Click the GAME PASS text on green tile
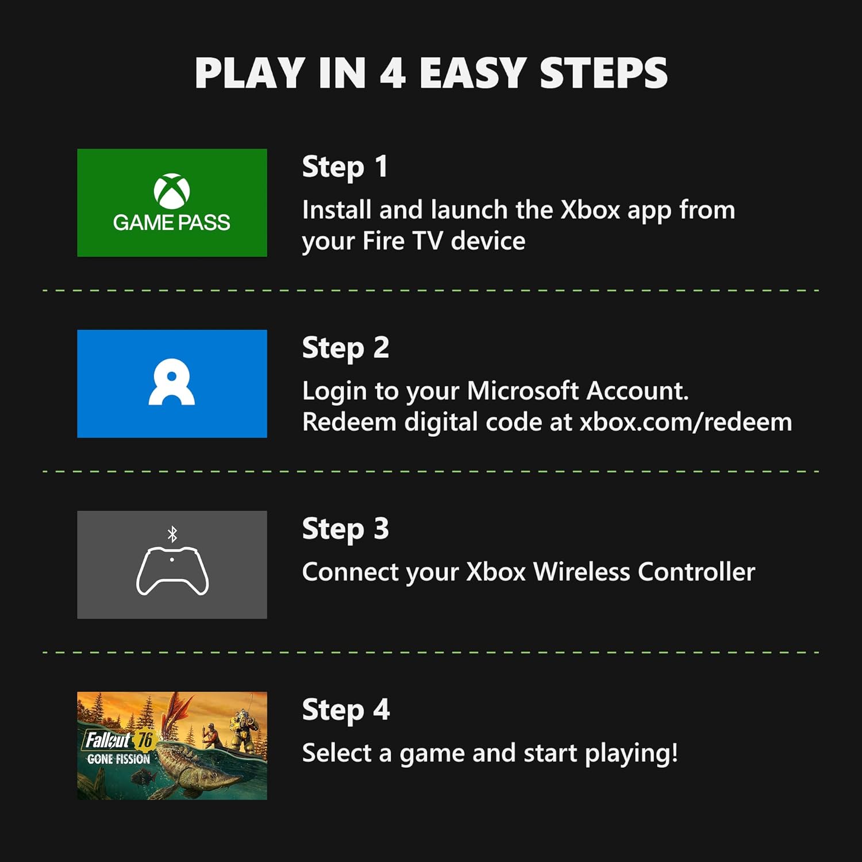 (x=172, y=222)
